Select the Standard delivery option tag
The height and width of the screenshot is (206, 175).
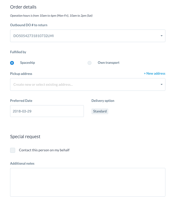[x=100, y=111]
